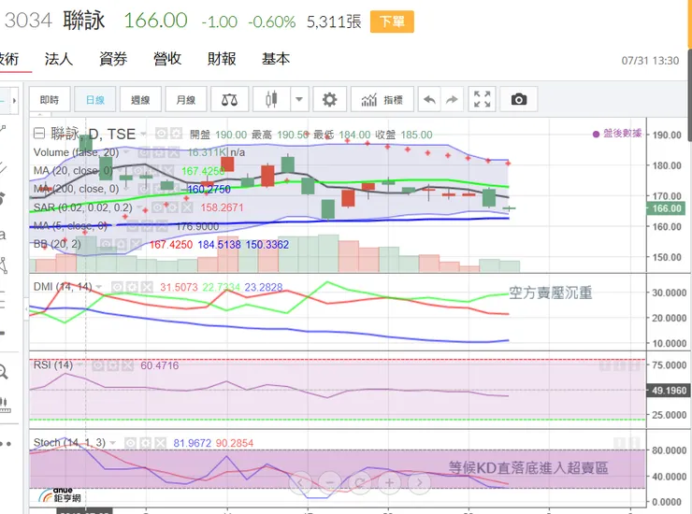Switch to the 資券 tab
Screen dimensions: 692x514
click(x=113, y=59)
